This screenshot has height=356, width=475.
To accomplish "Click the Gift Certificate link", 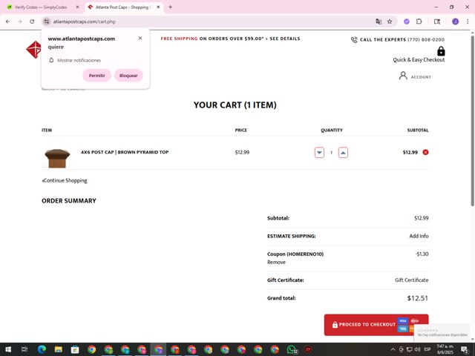I will [x=411, y=280].
